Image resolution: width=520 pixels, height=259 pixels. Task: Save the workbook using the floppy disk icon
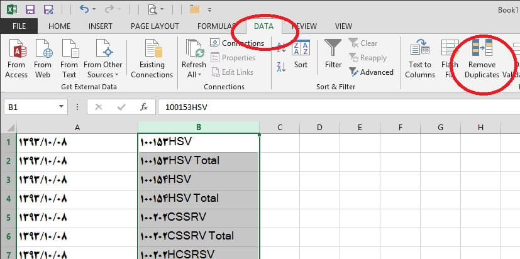pos(30,9)
